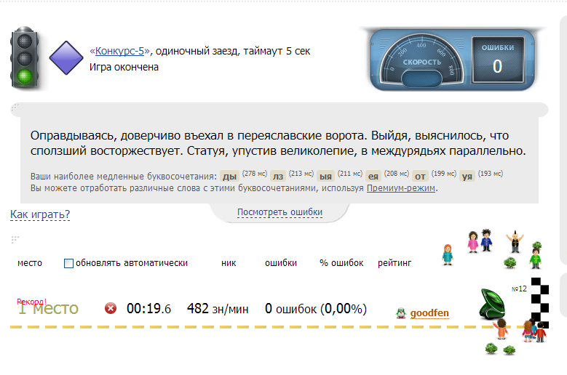
Task: Open the «Как играть?» help link
Action: point(40,214)
